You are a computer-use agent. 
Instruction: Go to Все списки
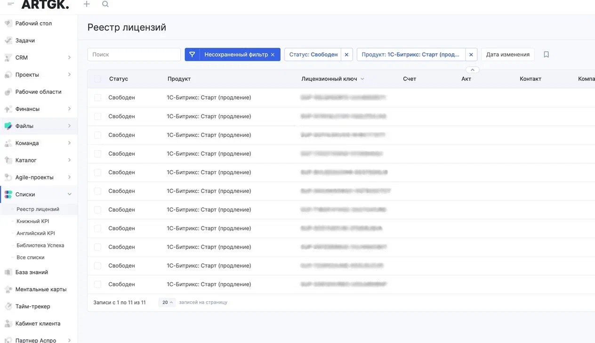[x=30, y=257]
